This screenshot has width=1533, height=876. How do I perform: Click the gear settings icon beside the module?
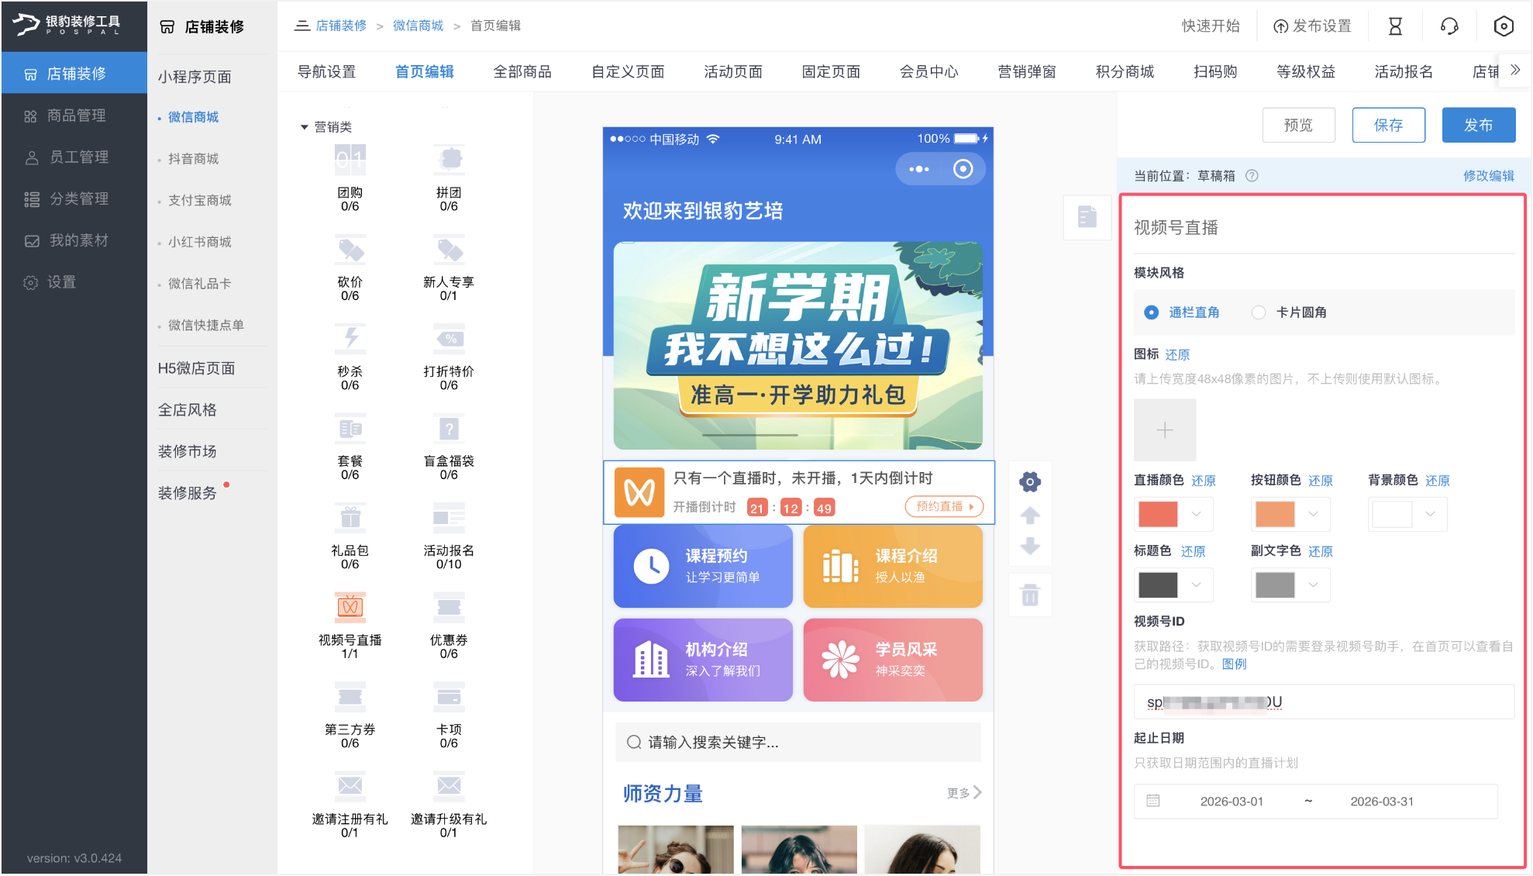pyautogui.click(x=1030, y=482)
